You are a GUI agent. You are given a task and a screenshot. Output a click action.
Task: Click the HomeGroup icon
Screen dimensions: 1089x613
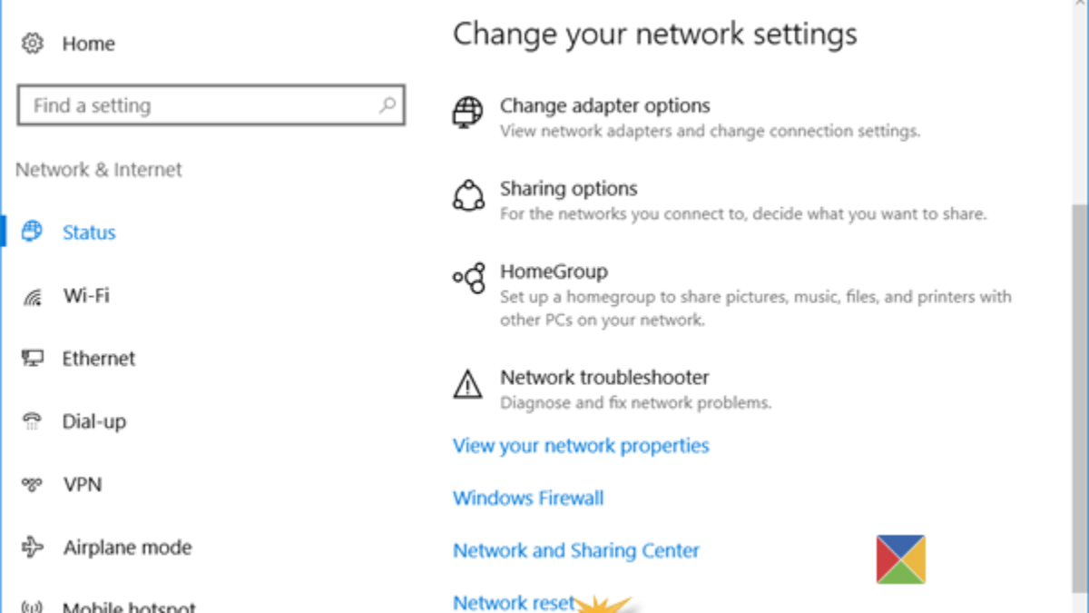click(468, 279)
